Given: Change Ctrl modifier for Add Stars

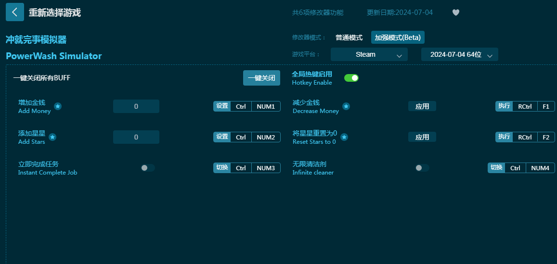Looking at the screenshot, I should coord(241,137).
